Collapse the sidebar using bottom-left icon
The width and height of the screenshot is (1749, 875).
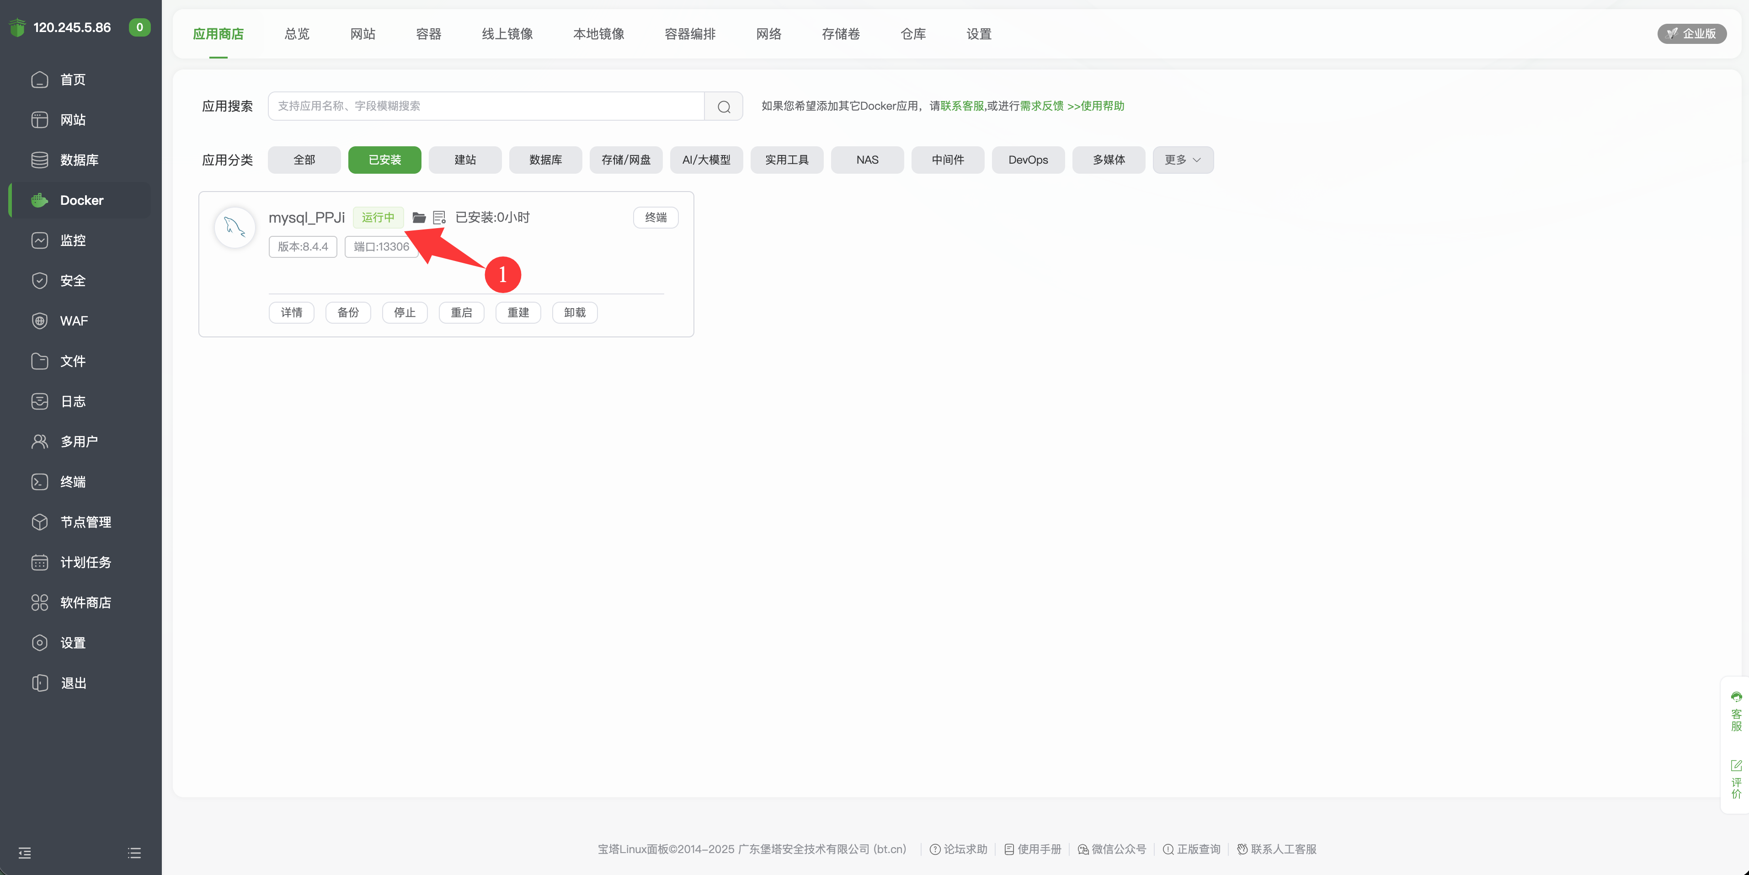point(25,853)
